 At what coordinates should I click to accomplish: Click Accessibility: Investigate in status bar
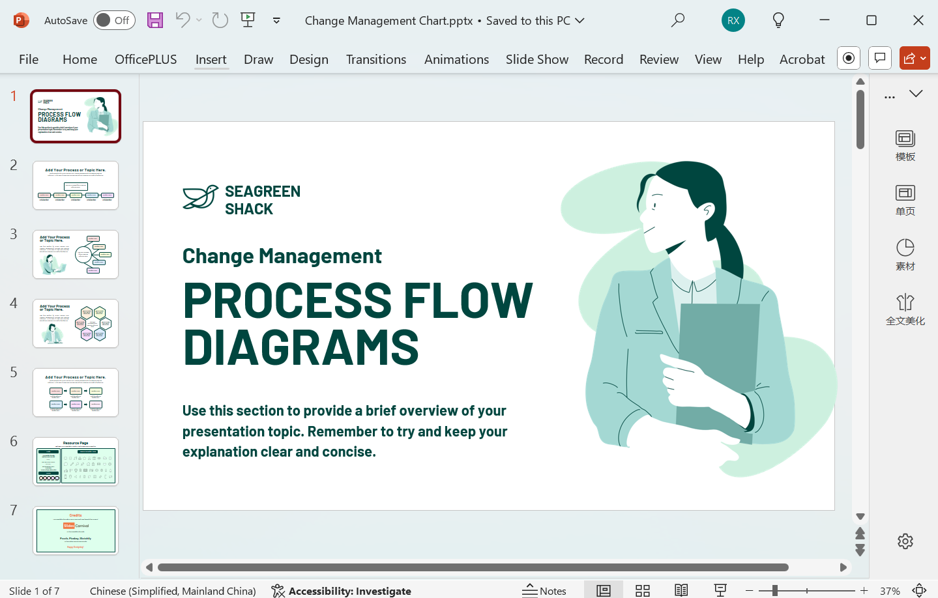(342, 591)
